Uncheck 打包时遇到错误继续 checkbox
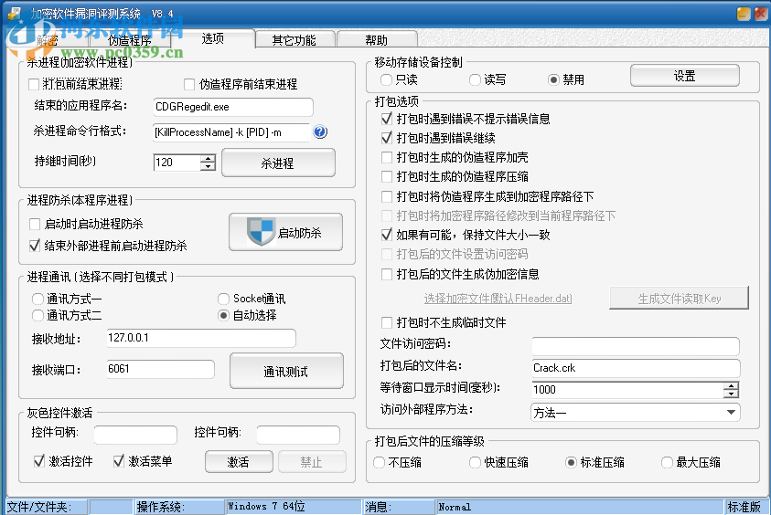The image size is (771, 515). pyautogui.click(x=387, y=138)
